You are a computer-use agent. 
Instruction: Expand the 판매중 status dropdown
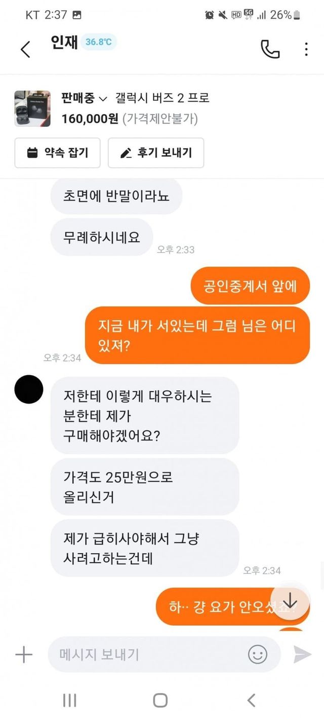(x=84, y=98)
